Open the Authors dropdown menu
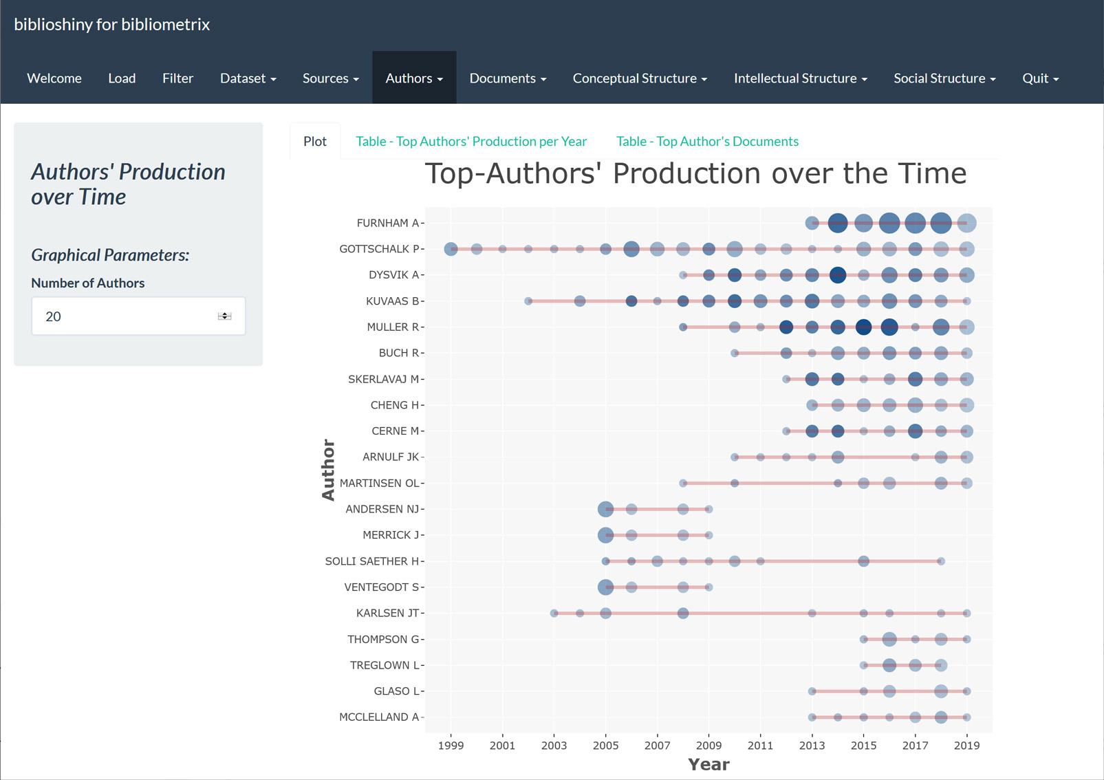The height and width of the screenshot is (780, 1104). point(413,78)
